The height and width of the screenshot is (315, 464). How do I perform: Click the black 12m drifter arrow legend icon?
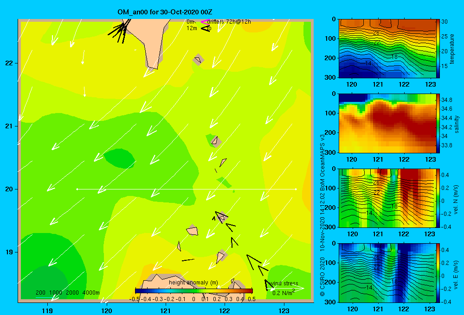point(205,28)
